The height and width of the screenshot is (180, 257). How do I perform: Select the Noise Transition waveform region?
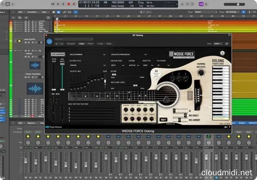point(35,89)
